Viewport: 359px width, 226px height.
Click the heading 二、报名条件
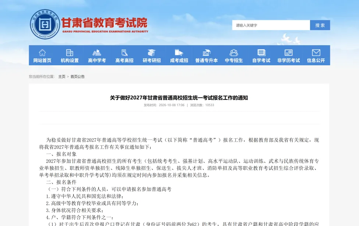61,182
